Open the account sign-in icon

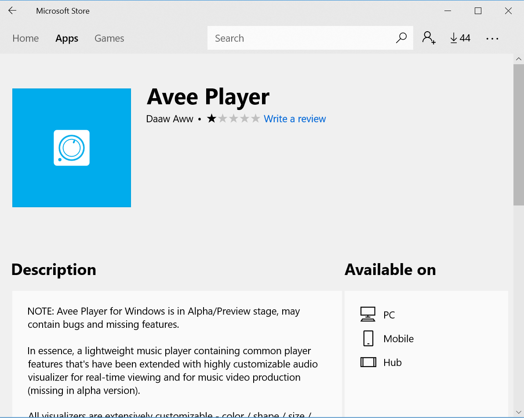(429, 38)
